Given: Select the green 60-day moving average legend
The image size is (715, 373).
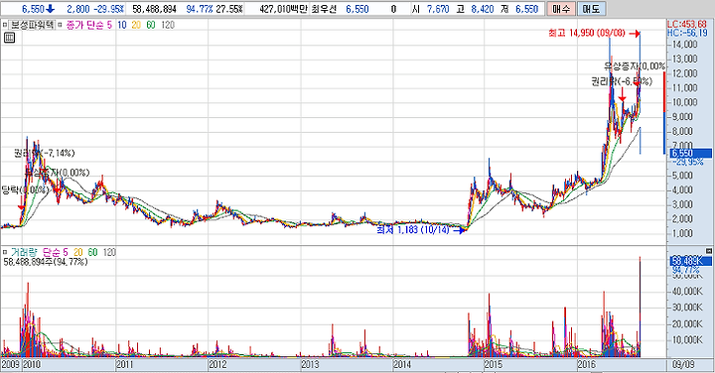Looking at the screenshot, I should (x=151, y=25).
